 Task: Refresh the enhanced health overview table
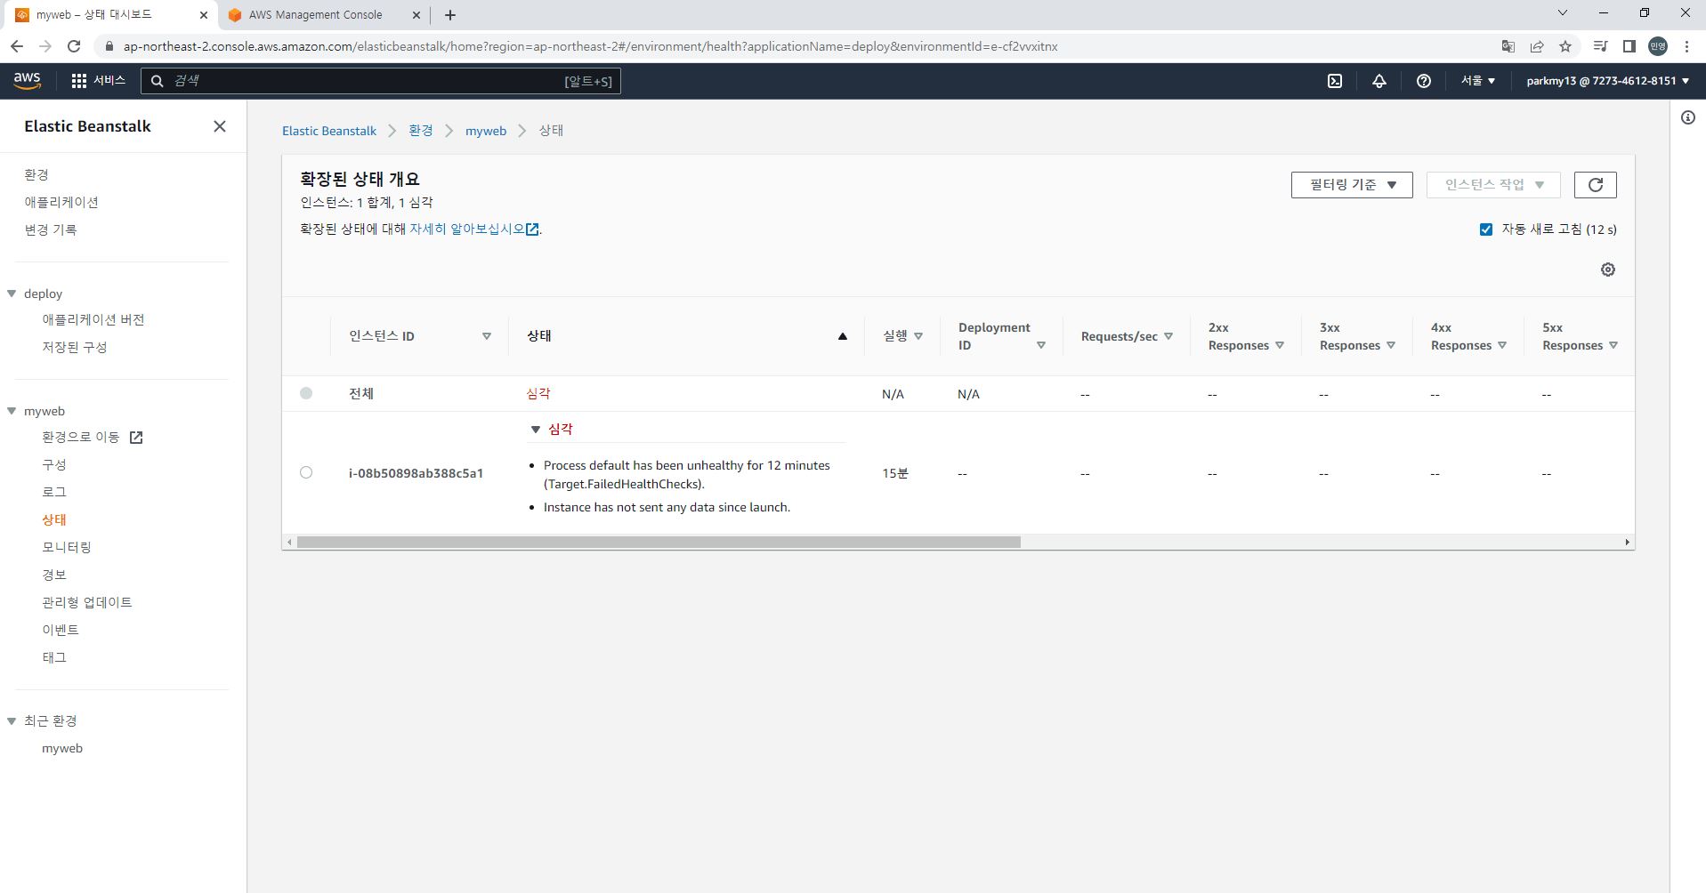point(1596,185)
